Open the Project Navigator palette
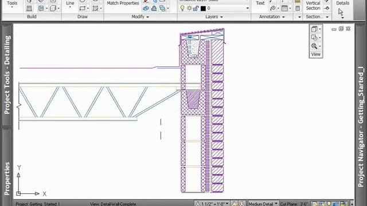The height and width of the screenshot is (206, 367). point(361,126)
